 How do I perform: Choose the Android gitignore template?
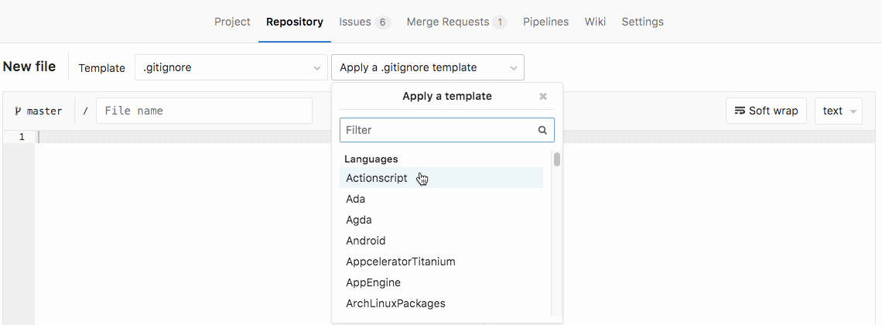click(366, 241)
